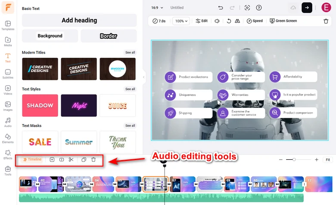Open the Speed setting
Viewport: 336px width, 205px height.
pos(255,21)
